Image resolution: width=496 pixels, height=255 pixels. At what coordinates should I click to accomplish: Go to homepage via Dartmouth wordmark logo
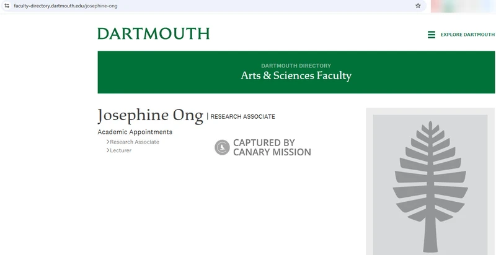(153, 34)
